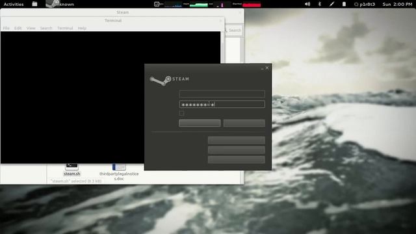The height and width of the screenshot is (234, 416).
Task: Click the Search button in Steam folder window
Action: pos(233,31)
